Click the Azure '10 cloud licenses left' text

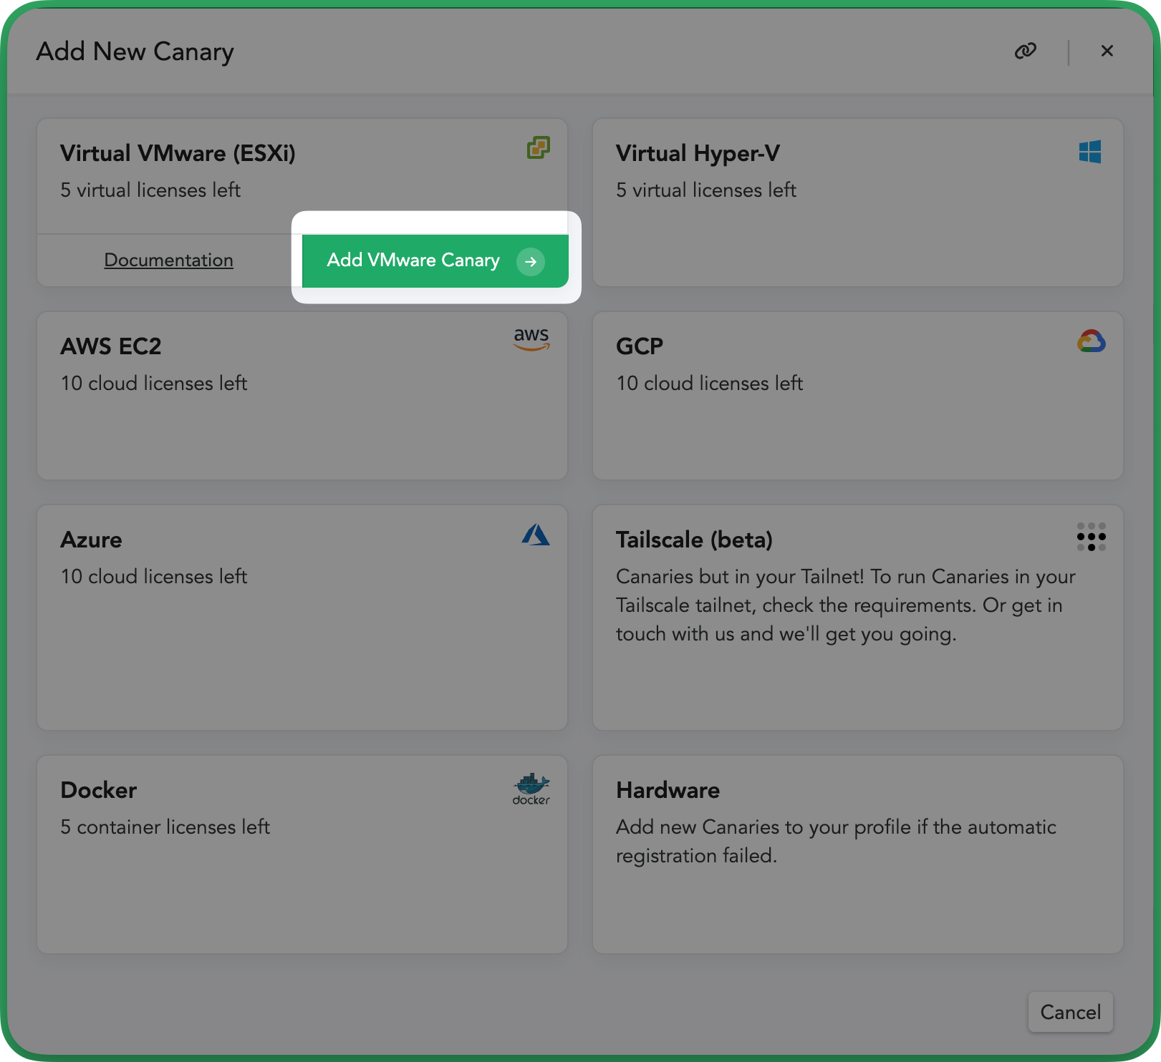(154, 577)
